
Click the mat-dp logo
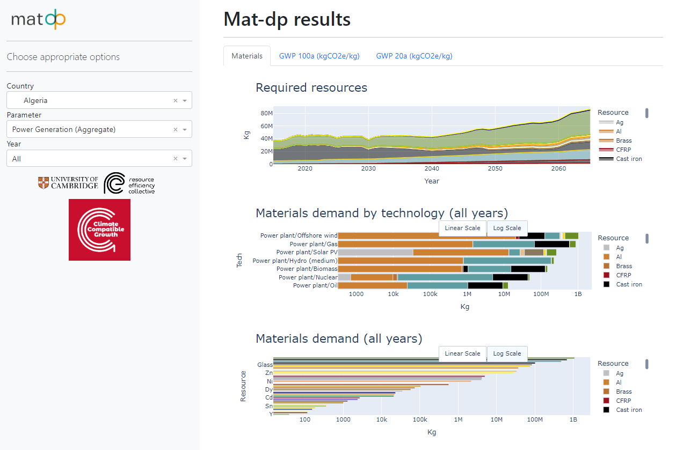(x=38, y=19)
